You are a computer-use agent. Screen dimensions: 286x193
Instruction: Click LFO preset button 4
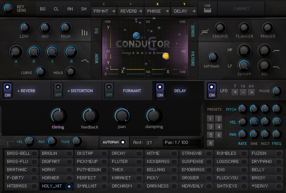219,127
